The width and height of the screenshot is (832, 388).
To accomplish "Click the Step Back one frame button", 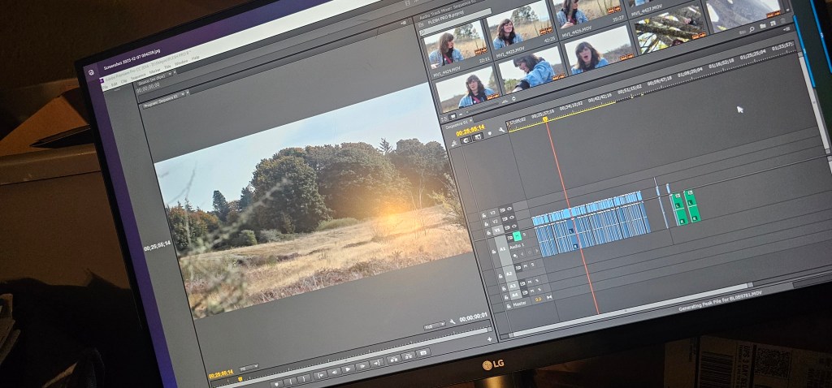I will pos(334,371).
